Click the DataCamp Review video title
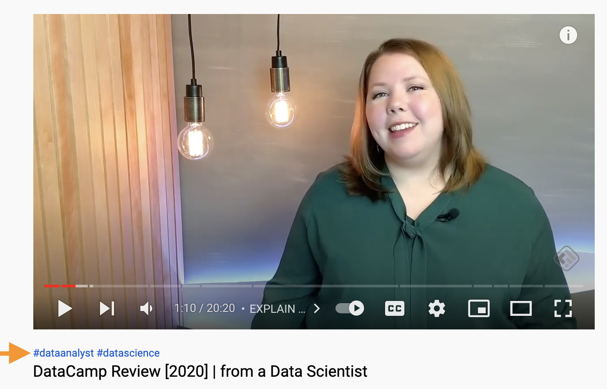 [x=200, y=371]
